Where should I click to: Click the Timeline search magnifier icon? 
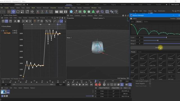coord(52,18)
